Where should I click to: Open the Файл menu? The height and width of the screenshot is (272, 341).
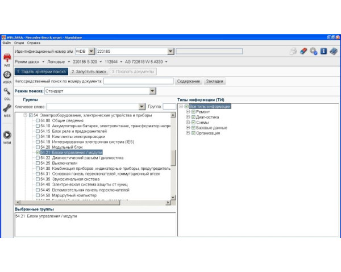[6, 43]
